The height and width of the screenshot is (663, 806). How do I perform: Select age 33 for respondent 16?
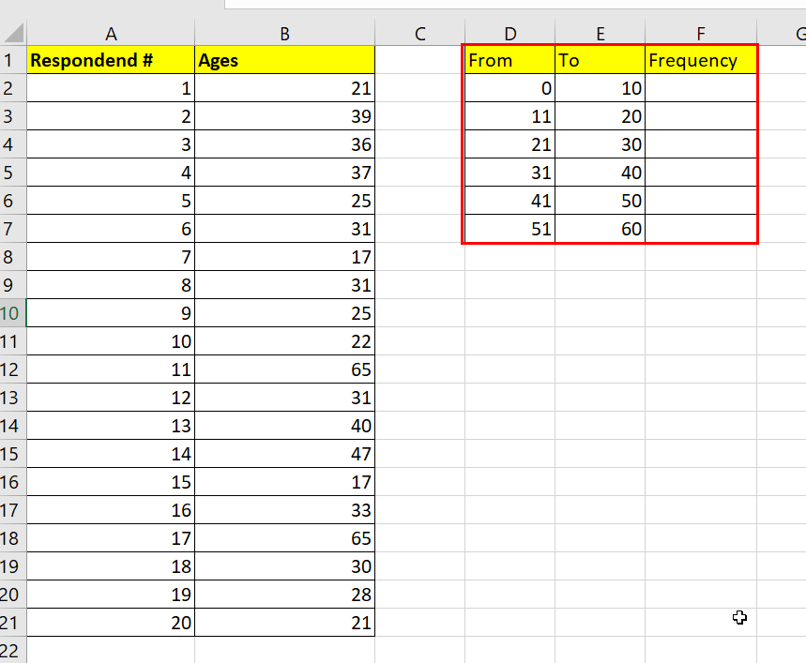pyautogui.click(x=284, y=510)
